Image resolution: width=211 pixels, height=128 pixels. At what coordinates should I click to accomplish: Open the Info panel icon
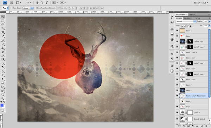(x=172, y=39)
